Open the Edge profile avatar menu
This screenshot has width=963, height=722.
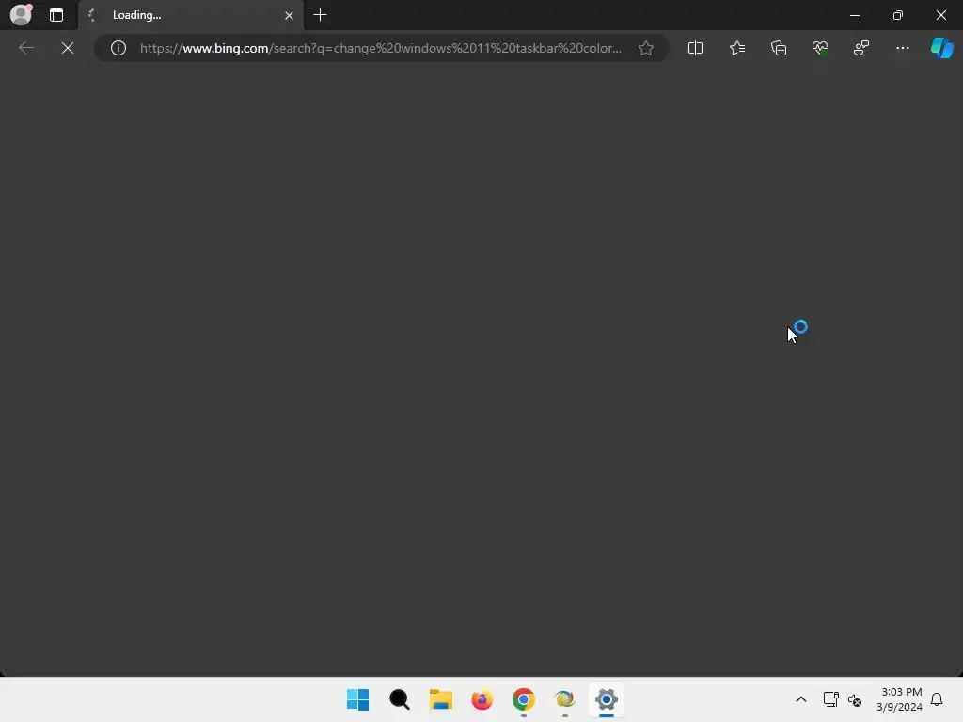[x=21, y=15]
